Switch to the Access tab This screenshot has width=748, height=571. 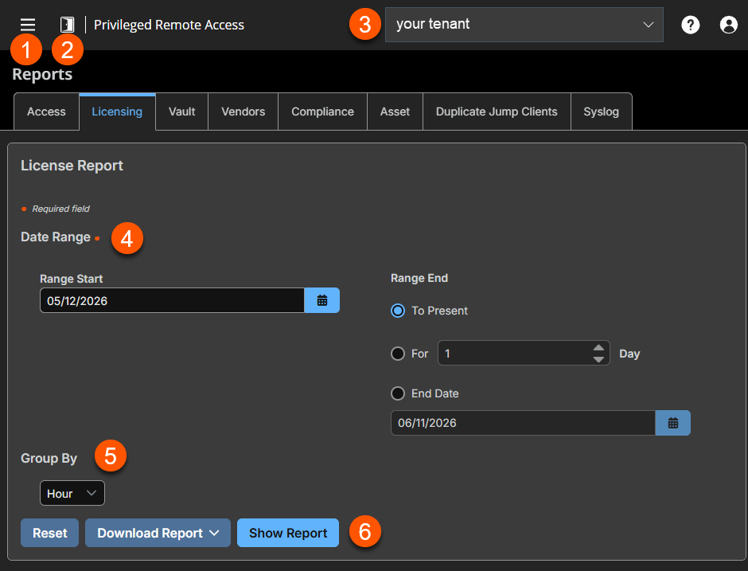(x=46, y=111)
